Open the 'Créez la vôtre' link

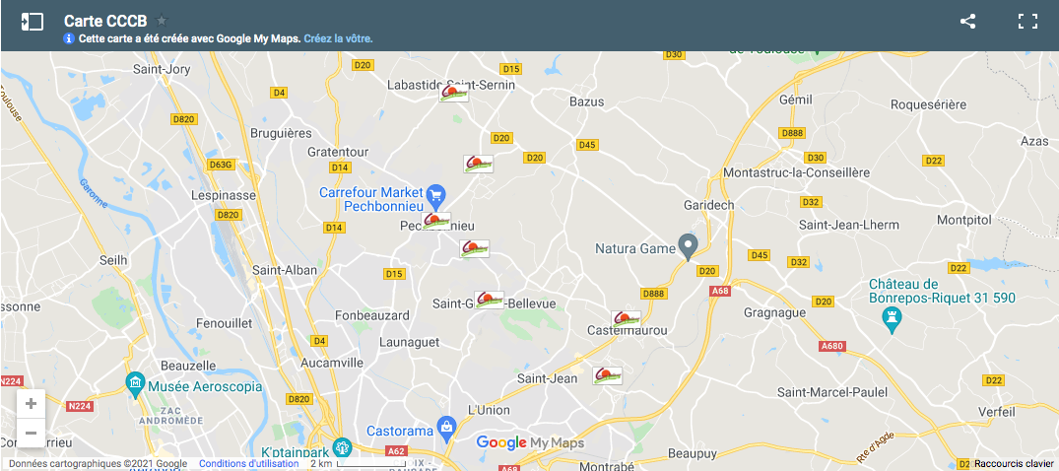(338, 38)
